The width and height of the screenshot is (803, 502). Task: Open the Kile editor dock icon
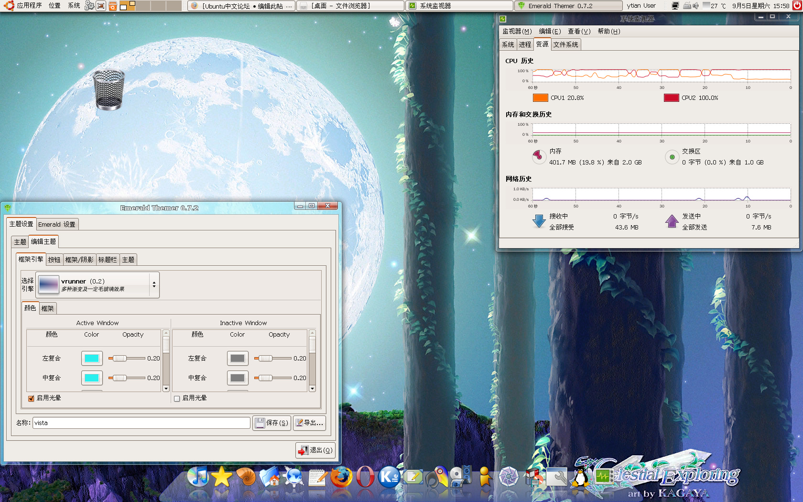[389, 476]
